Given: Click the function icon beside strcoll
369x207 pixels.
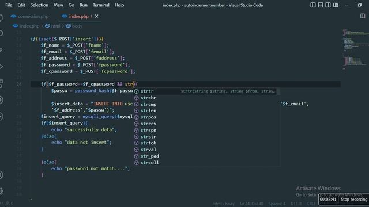Looking at the screenshot, I should tap(136, 163).
